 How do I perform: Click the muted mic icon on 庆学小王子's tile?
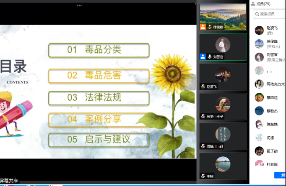tap(203, 116)
